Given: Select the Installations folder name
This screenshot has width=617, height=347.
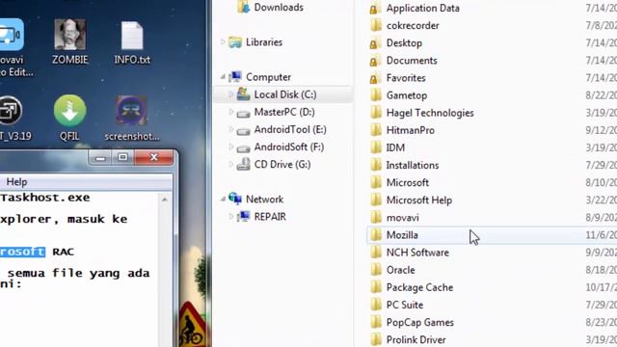Looking at the screenshot, I should tap(412, 165).
